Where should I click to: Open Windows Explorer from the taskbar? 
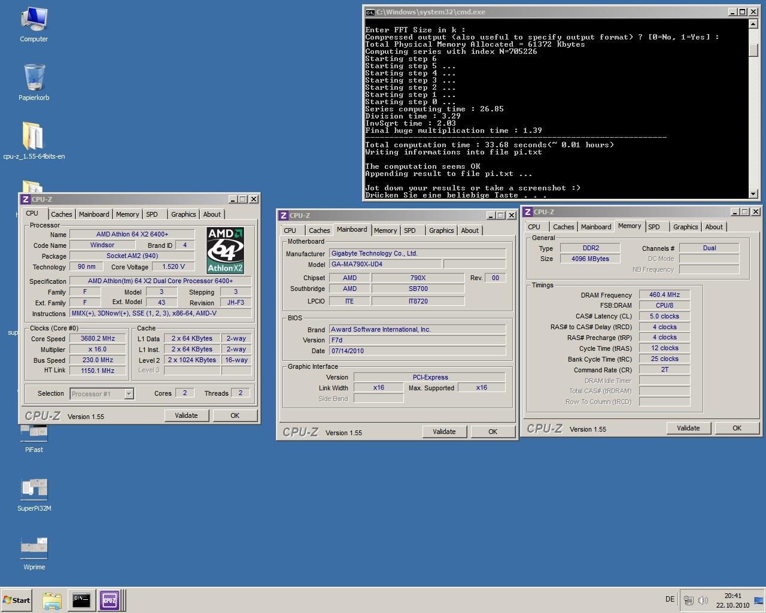click(52, 600)
